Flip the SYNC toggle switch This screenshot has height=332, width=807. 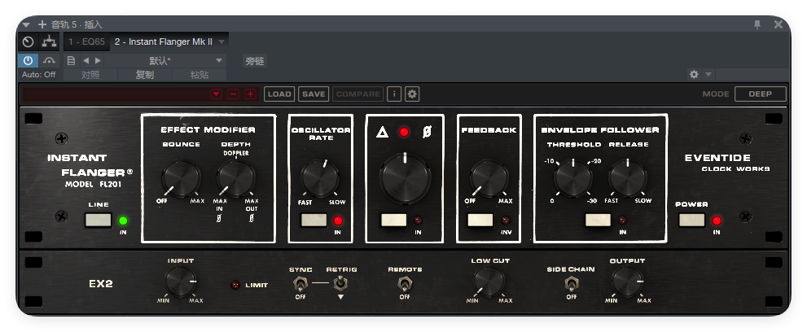tap(300, 284)
